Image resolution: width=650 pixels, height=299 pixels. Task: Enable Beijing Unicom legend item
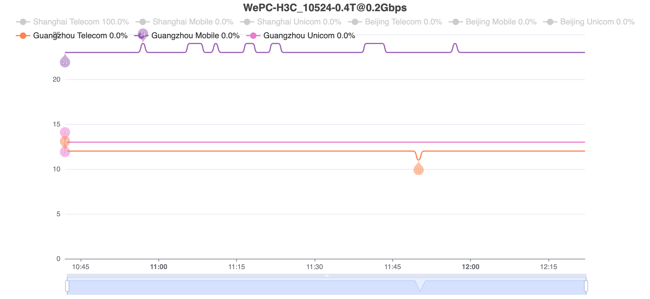(589, 22)
